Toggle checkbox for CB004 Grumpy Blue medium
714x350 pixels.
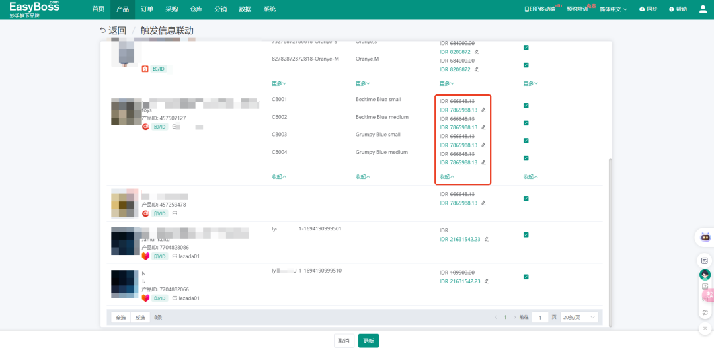526,158
